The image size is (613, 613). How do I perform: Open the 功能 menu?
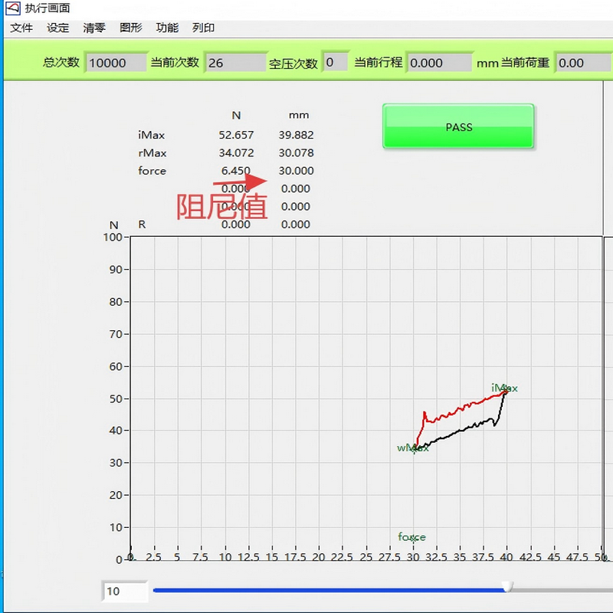pos(167,28)
